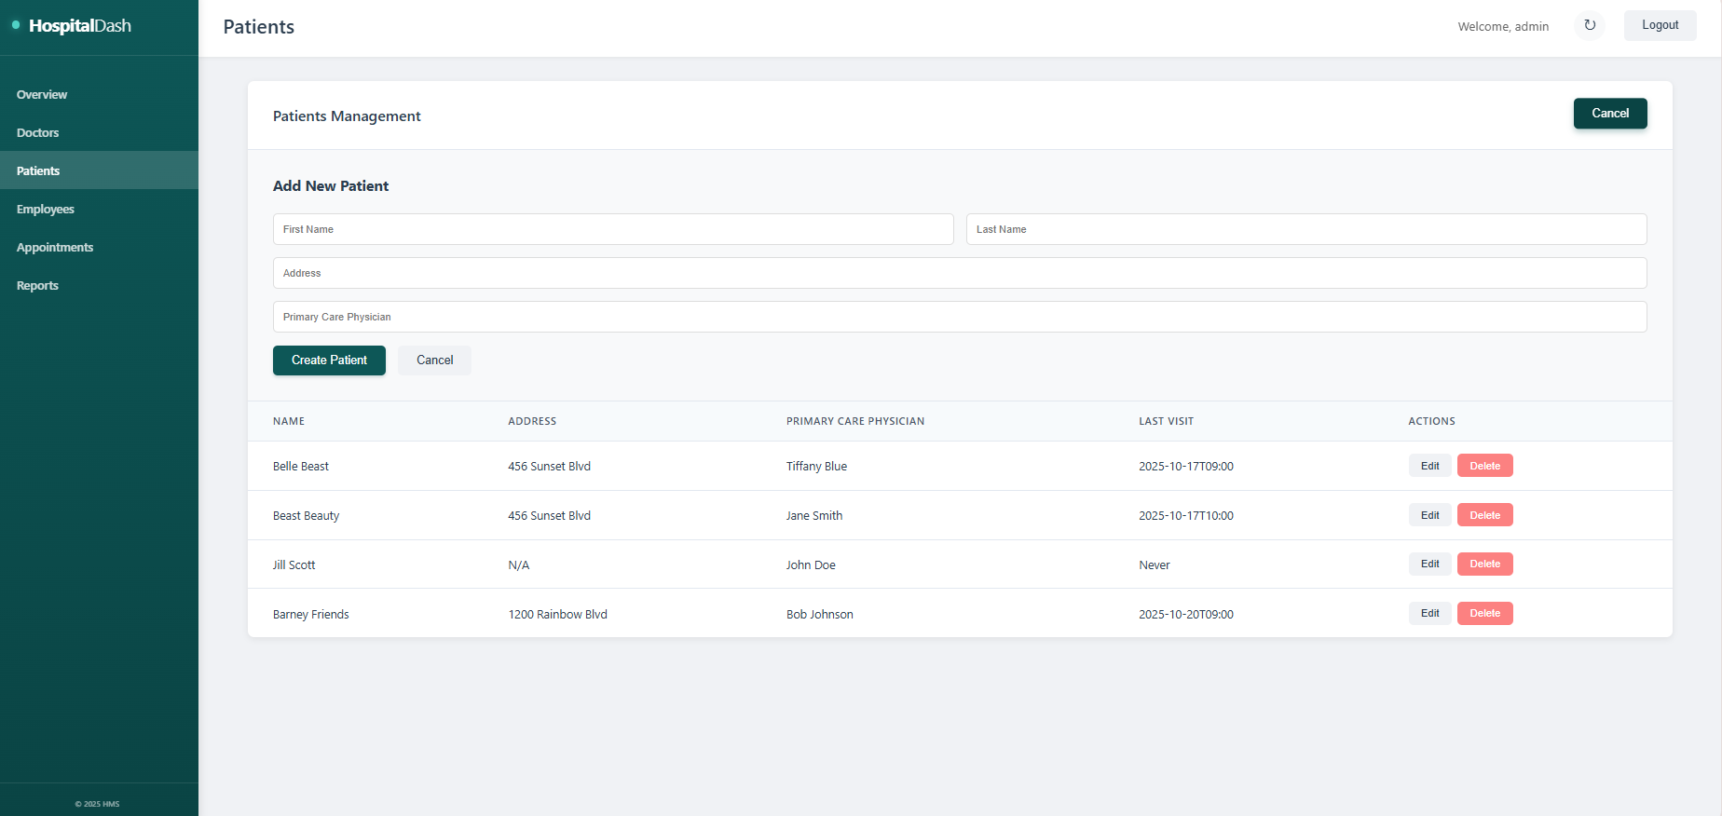
Task: Edit the Barney Friends record
Action: [1429, 613]
